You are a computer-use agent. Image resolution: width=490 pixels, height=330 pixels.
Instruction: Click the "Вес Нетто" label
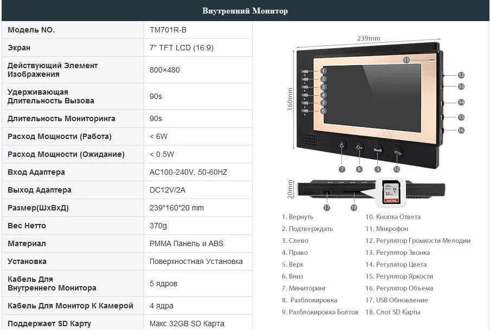[x=27, y=226]
